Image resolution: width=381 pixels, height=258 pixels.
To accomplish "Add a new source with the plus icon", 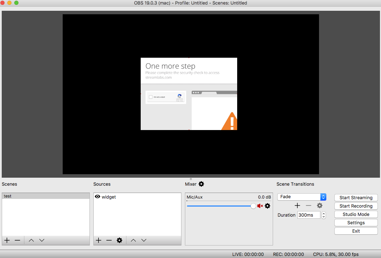I will click(x=99, y=240).
